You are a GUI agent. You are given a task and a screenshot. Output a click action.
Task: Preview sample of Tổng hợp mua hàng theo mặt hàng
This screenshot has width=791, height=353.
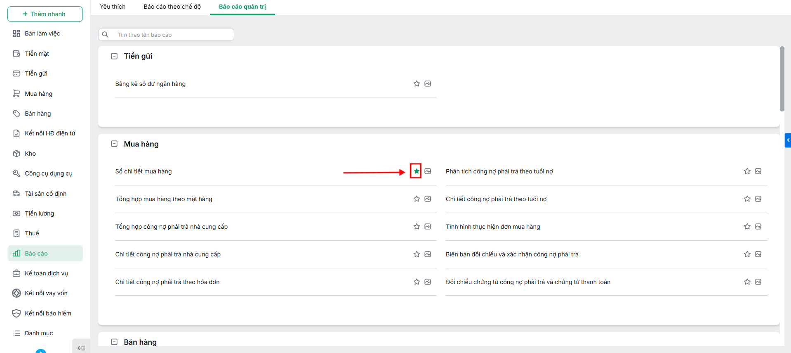[x=428, y=199]
